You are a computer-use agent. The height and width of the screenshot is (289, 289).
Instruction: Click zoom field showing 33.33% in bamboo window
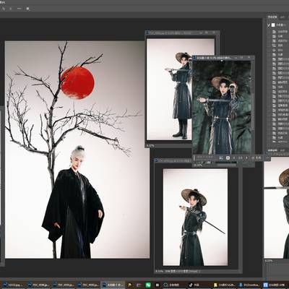point(198,165)
